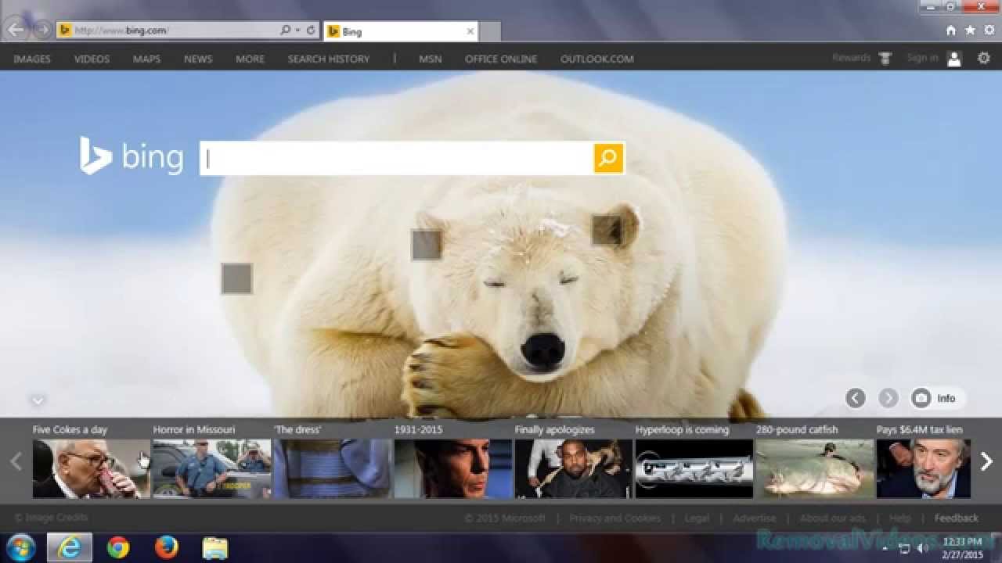1002x563 pixels.
Task: Open Favorites with the star icon
Action: click(970, 30)
